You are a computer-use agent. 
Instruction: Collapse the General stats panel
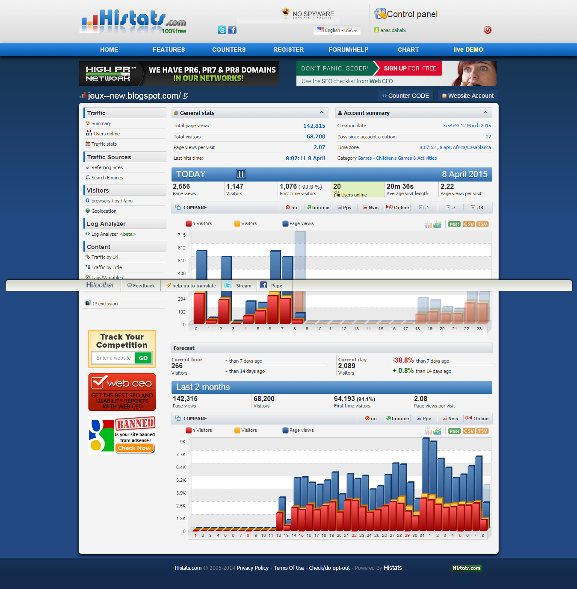coord(322,113)
